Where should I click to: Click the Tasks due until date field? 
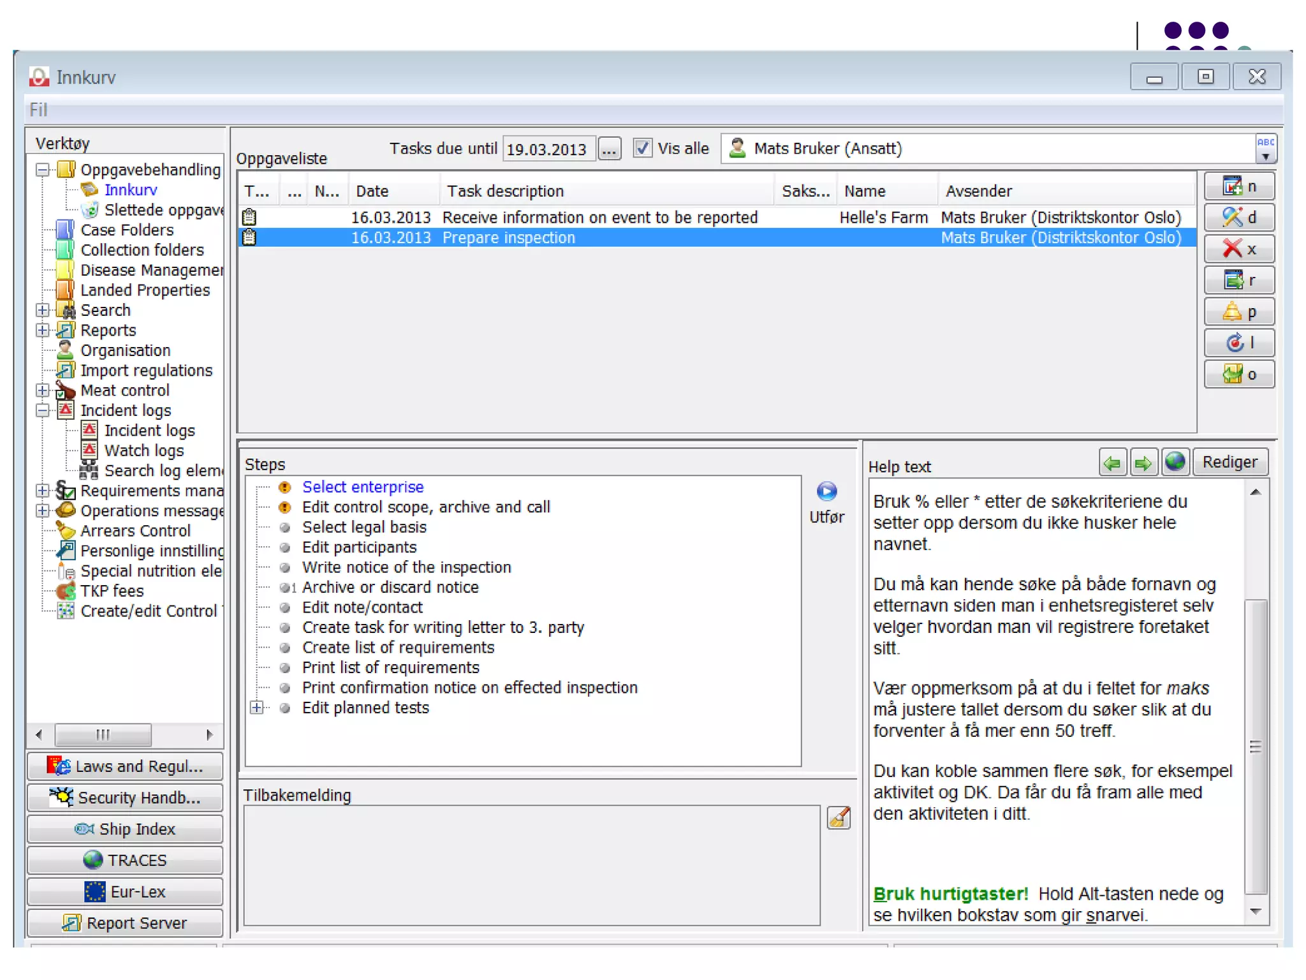tap(548, 149)
